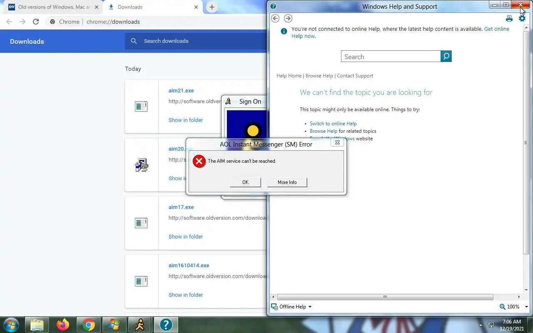Click the Help window back arrow

(x=275, y=18)
